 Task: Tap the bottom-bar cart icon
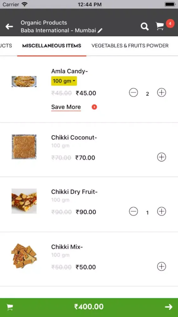pyautogui.click(x=10, y=307)
